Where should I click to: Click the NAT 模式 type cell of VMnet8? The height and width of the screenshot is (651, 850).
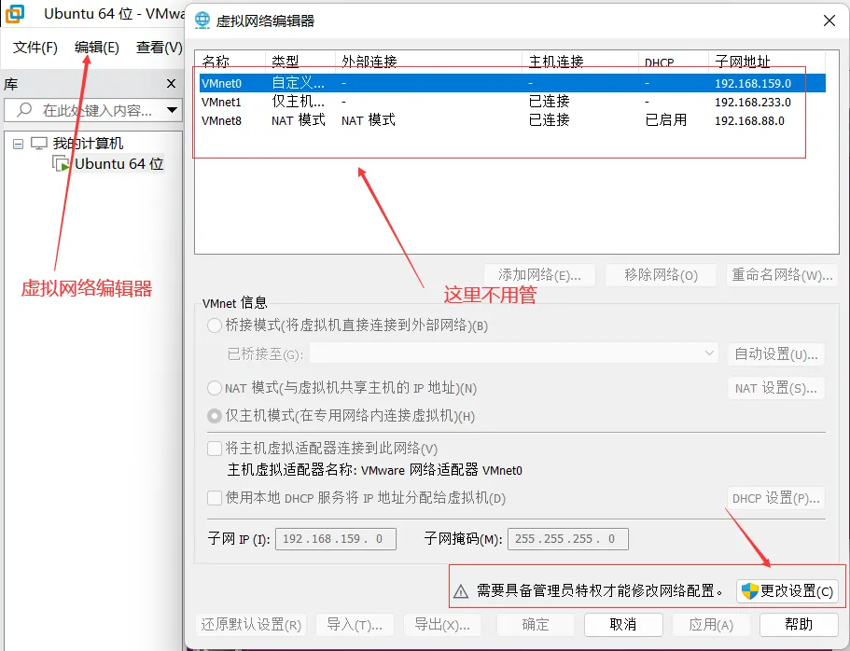click(x=299, y=120)
